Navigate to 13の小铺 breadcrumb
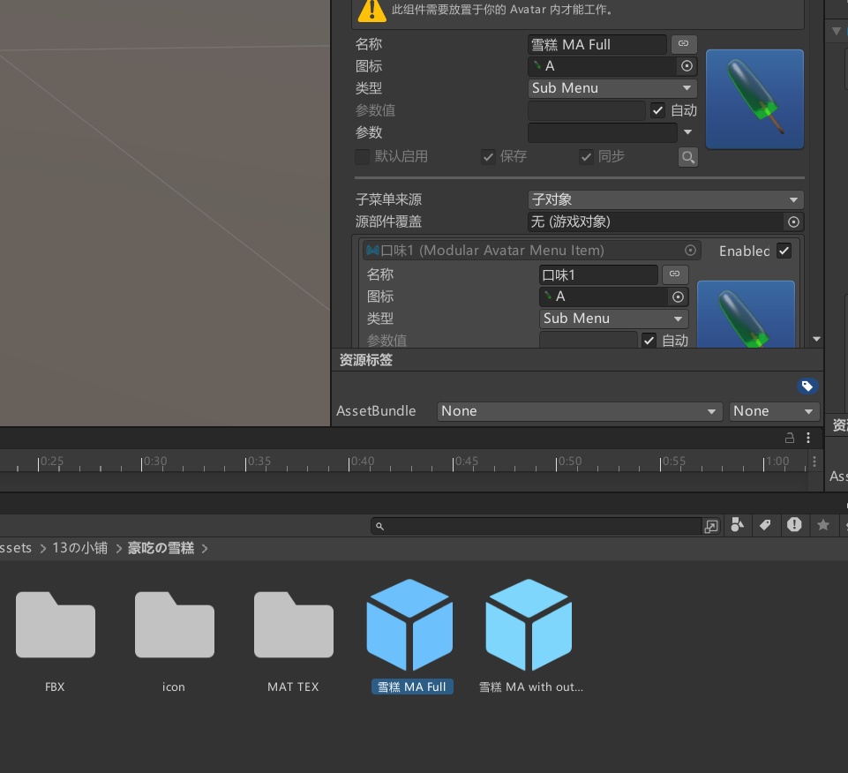 tap(80, 548)
